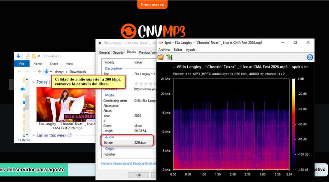Click the Tema oscuro button
The height and width of the screenshot is (182, 329).
[x=152, y=5]
